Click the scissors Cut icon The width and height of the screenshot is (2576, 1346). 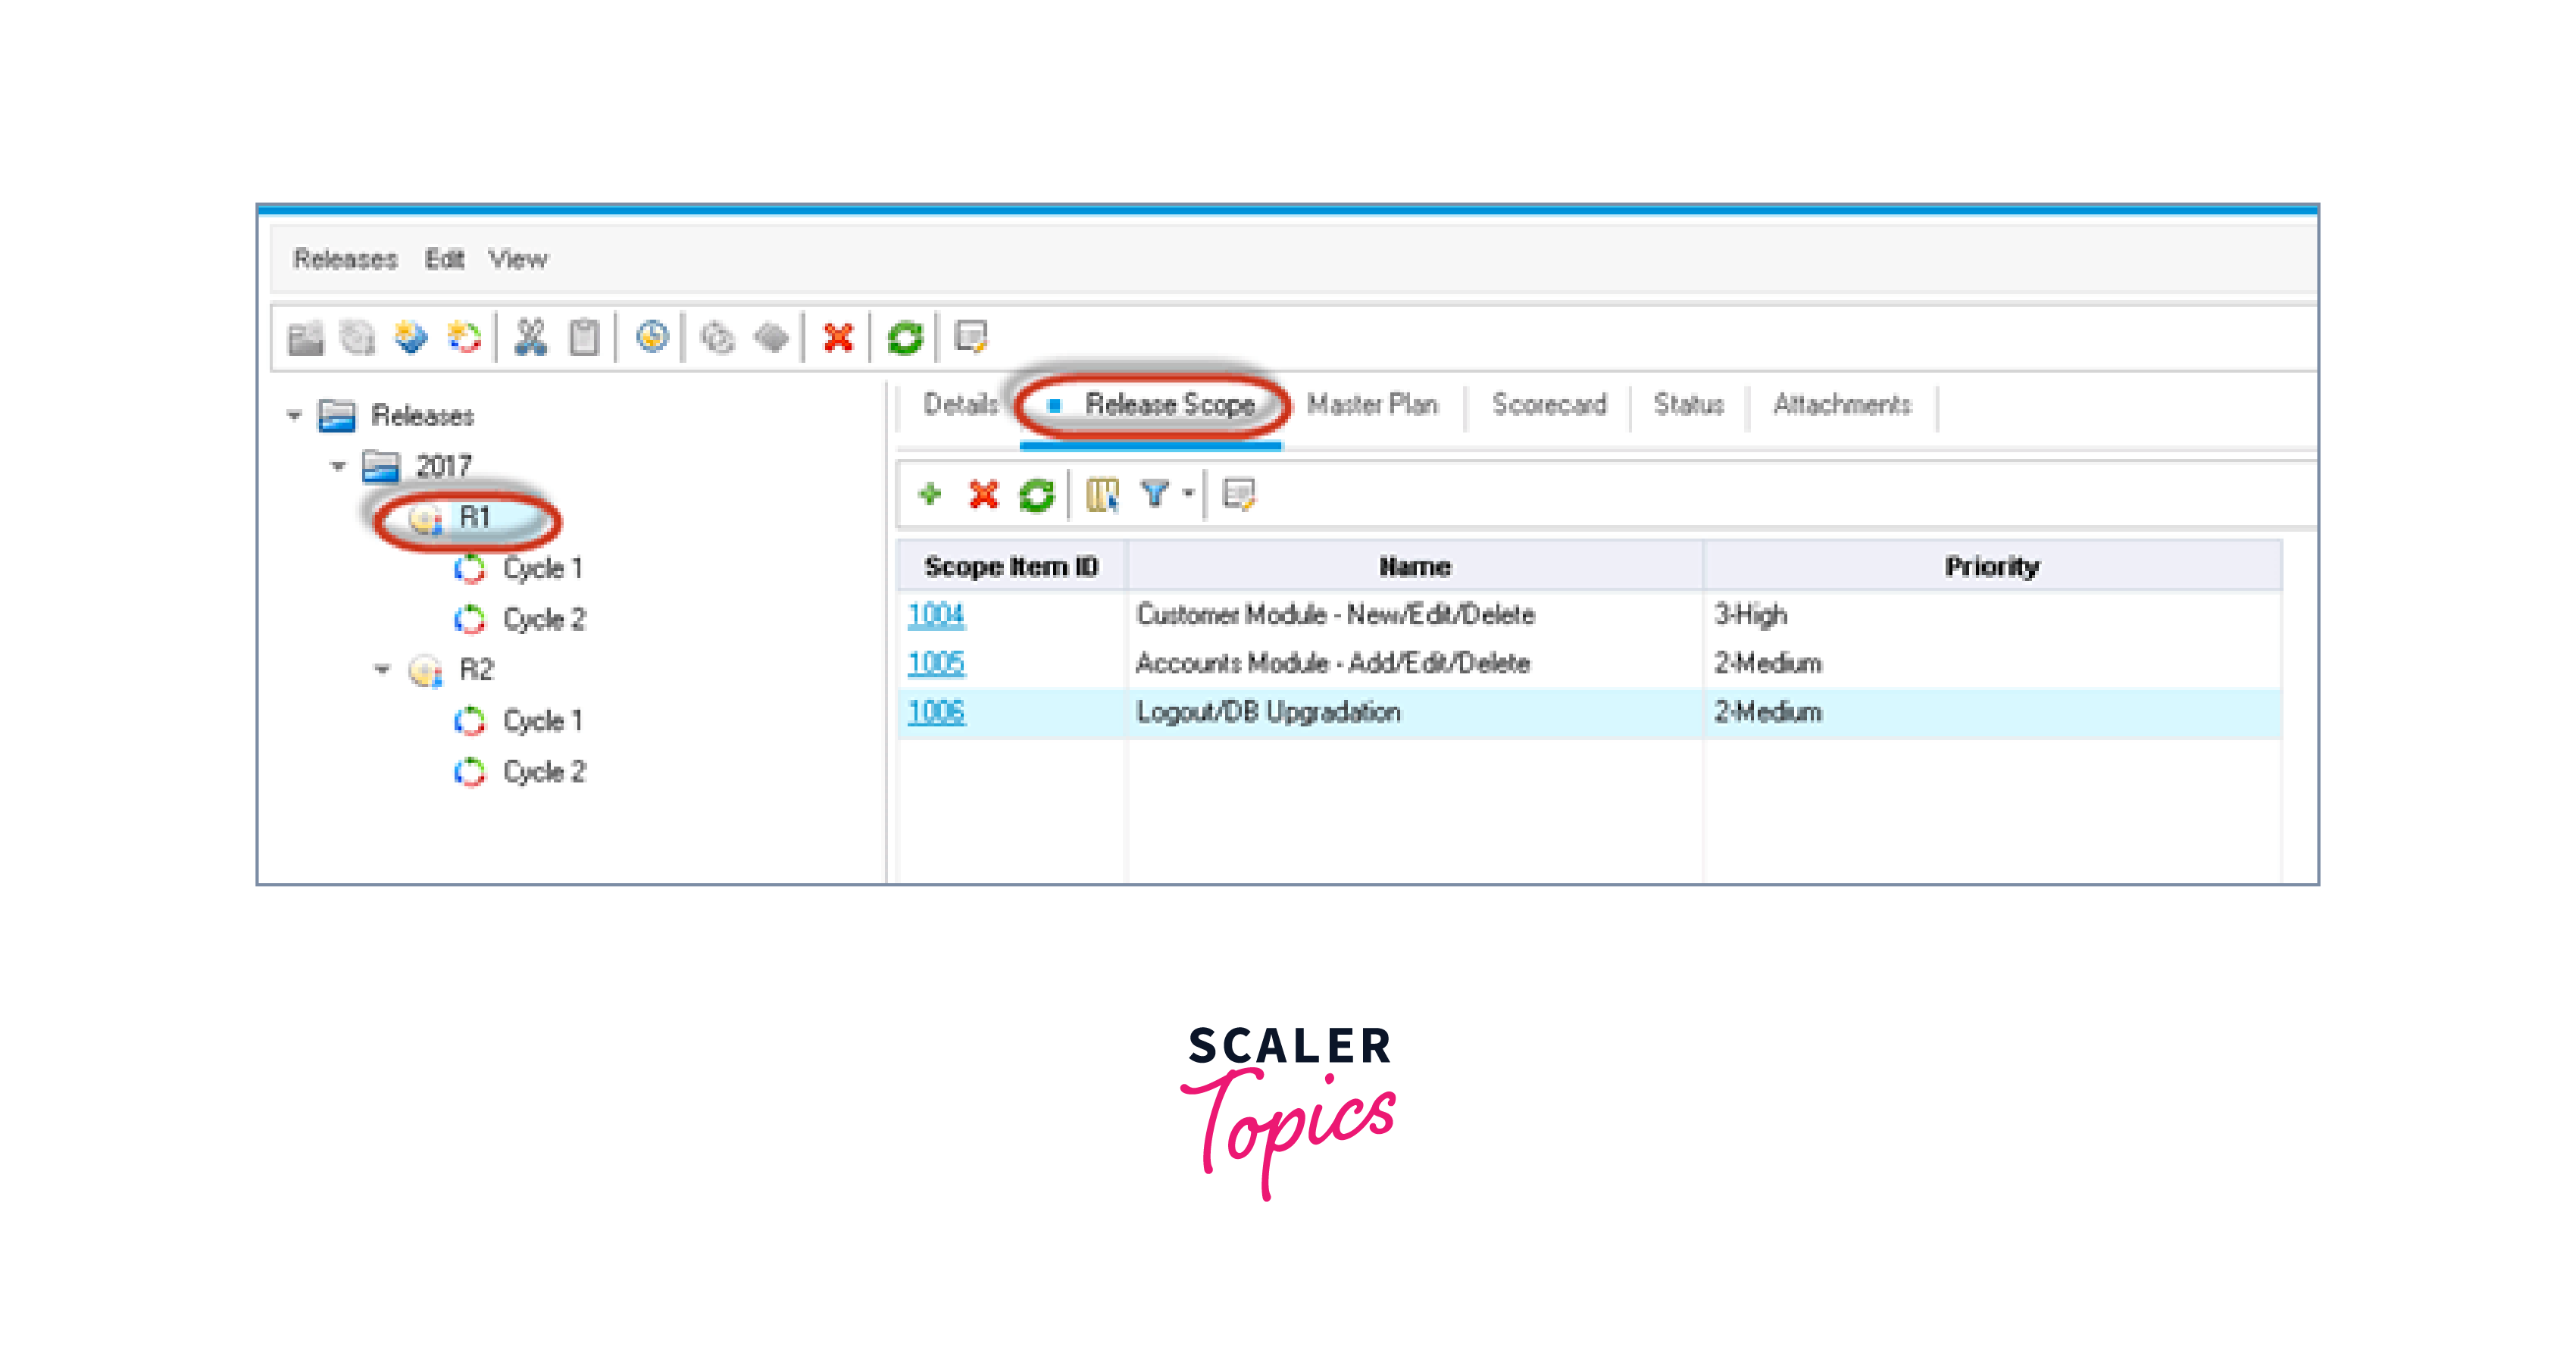pos(530,338)
